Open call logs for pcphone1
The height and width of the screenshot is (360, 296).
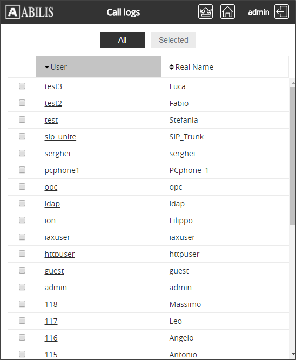tap(62, 170)
